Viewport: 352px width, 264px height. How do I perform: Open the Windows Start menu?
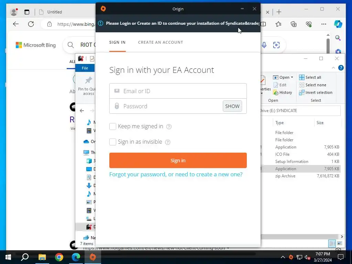[8, 257]
